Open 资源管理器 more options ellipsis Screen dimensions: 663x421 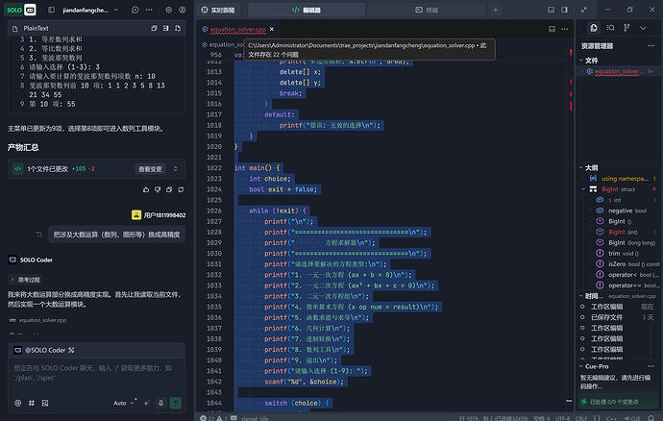click(x=651, y=46)
